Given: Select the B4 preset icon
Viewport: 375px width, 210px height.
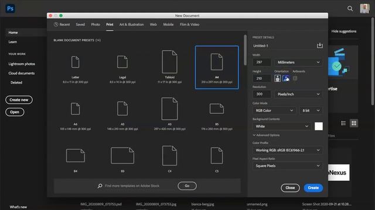Looking at the screenshot, I should (76, 156).
